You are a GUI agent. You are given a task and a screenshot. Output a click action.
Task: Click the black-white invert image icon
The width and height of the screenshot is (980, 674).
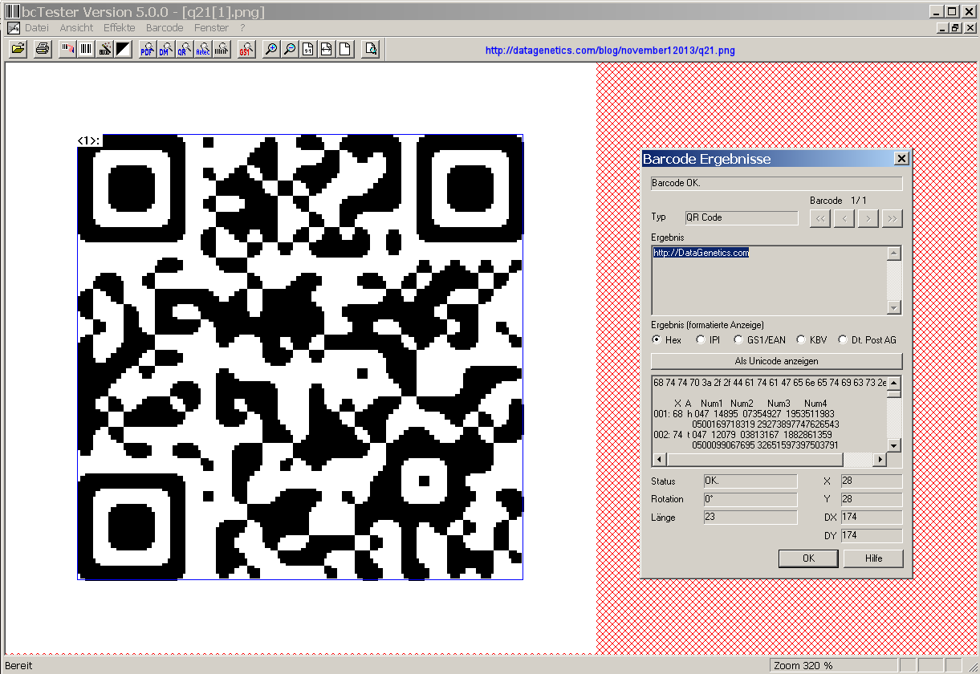[x=123, y=50]
